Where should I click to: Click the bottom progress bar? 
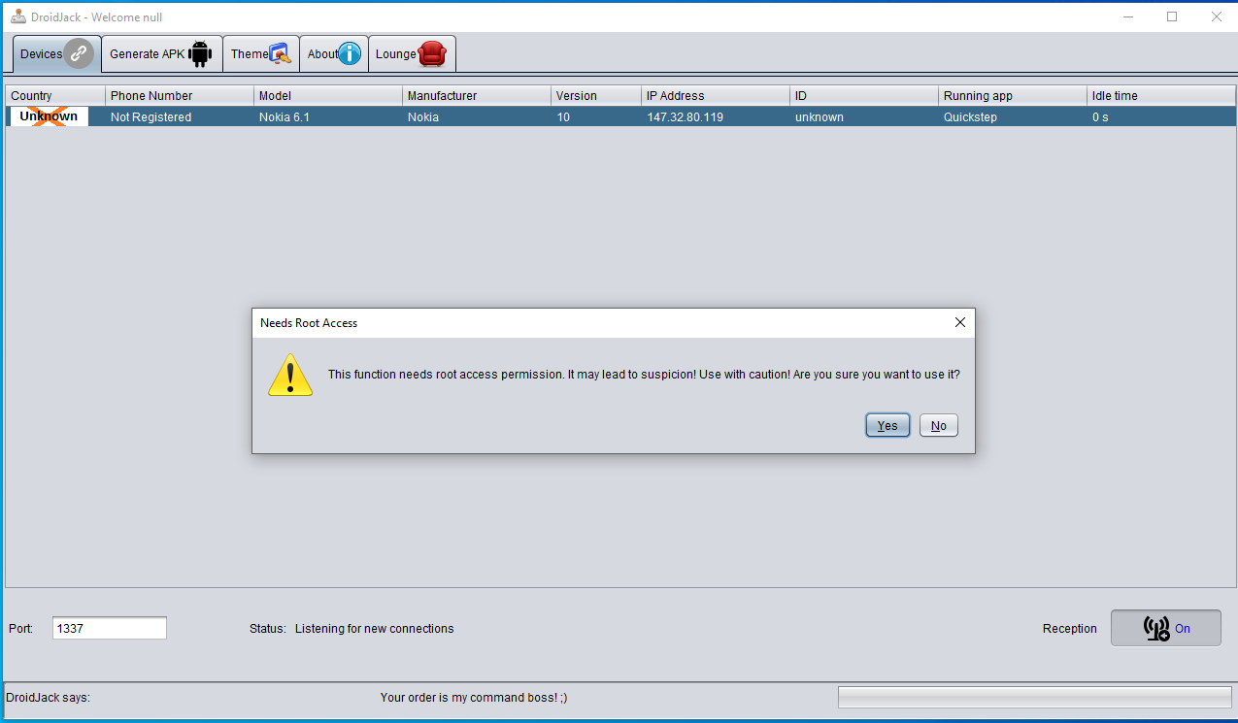1035,697
